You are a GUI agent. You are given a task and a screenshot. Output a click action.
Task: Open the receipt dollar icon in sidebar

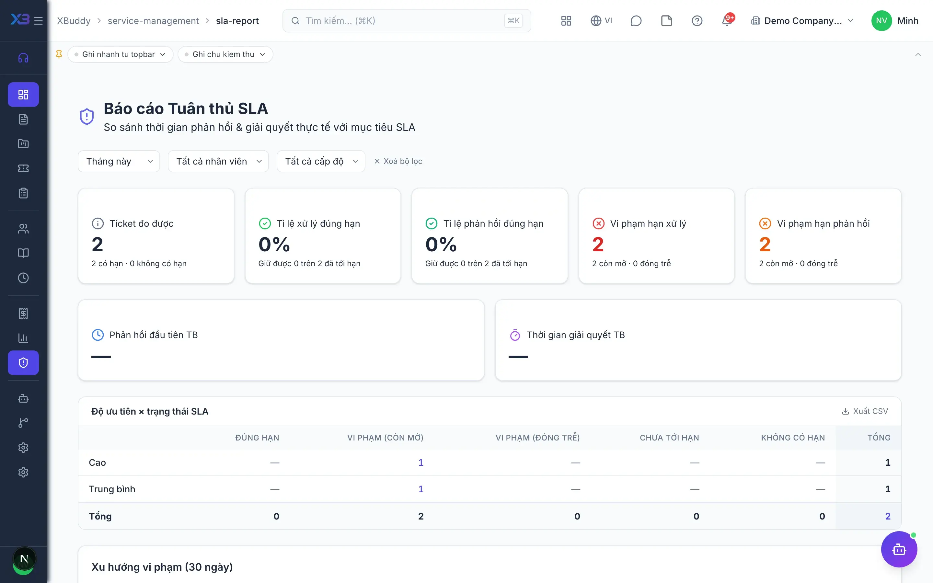[23, 314]
